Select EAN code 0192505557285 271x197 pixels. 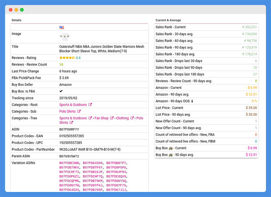tap(71, 136)
